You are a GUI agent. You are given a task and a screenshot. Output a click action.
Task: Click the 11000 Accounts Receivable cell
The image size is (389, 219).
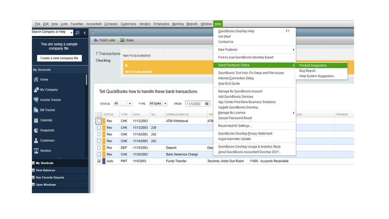click(270, 161)
